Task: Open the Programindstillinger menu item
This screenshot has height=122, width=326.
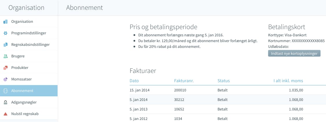Action: tap(29, 33)
